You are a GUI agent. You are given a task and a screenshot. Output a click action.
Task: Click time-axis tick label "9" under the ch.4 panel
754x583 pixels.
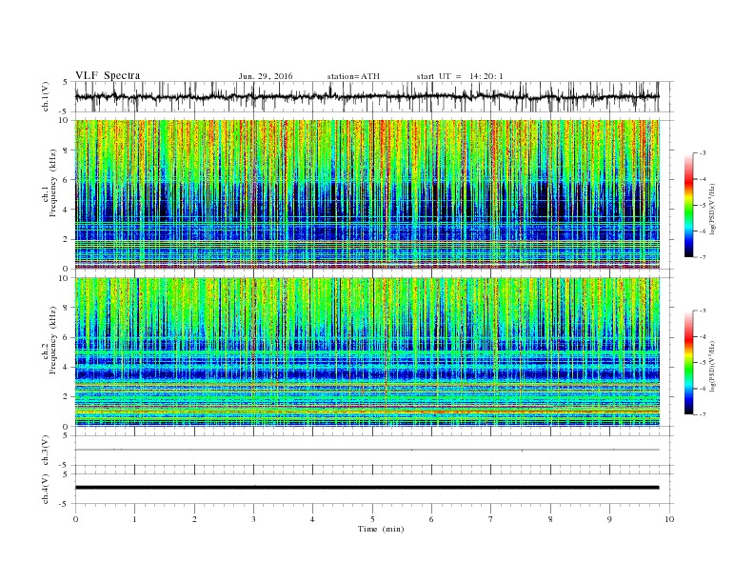coord(609,519)
